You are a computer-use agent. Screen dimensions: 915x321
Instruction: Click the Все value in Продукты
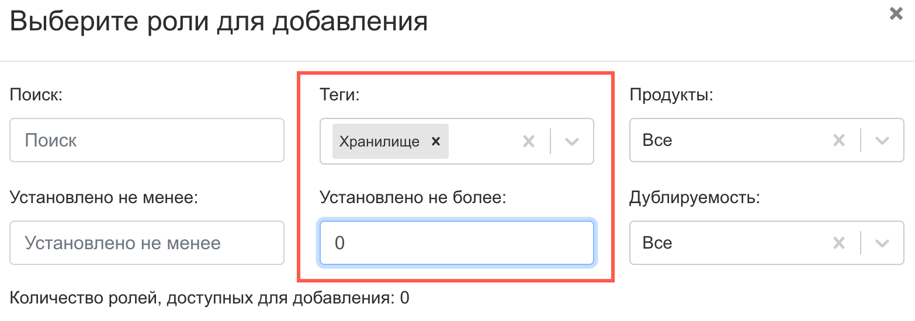[x=657, y=141]
